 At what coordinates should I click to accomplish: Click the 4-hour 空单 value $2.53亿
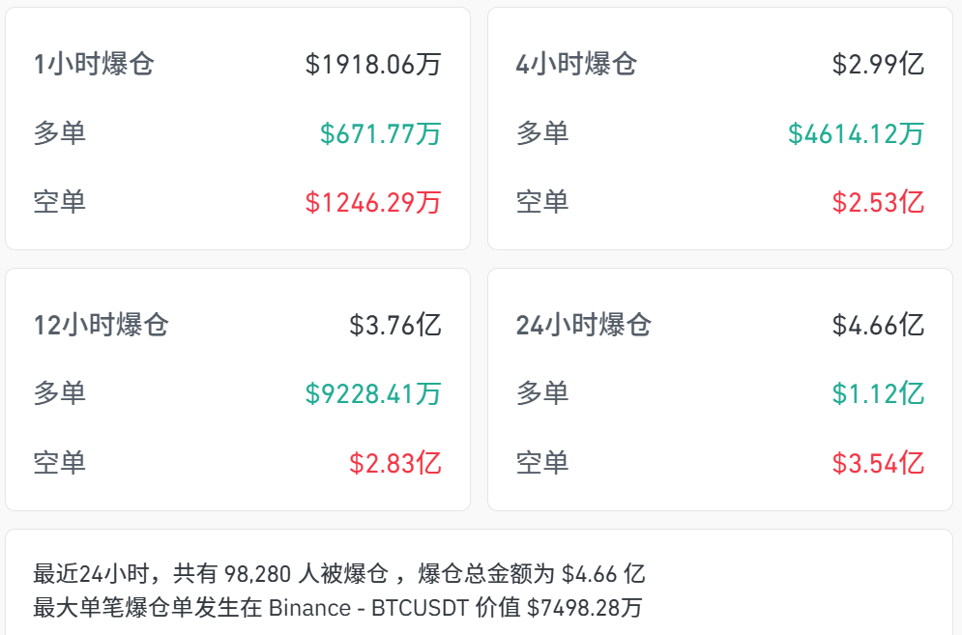pos(878,202)
